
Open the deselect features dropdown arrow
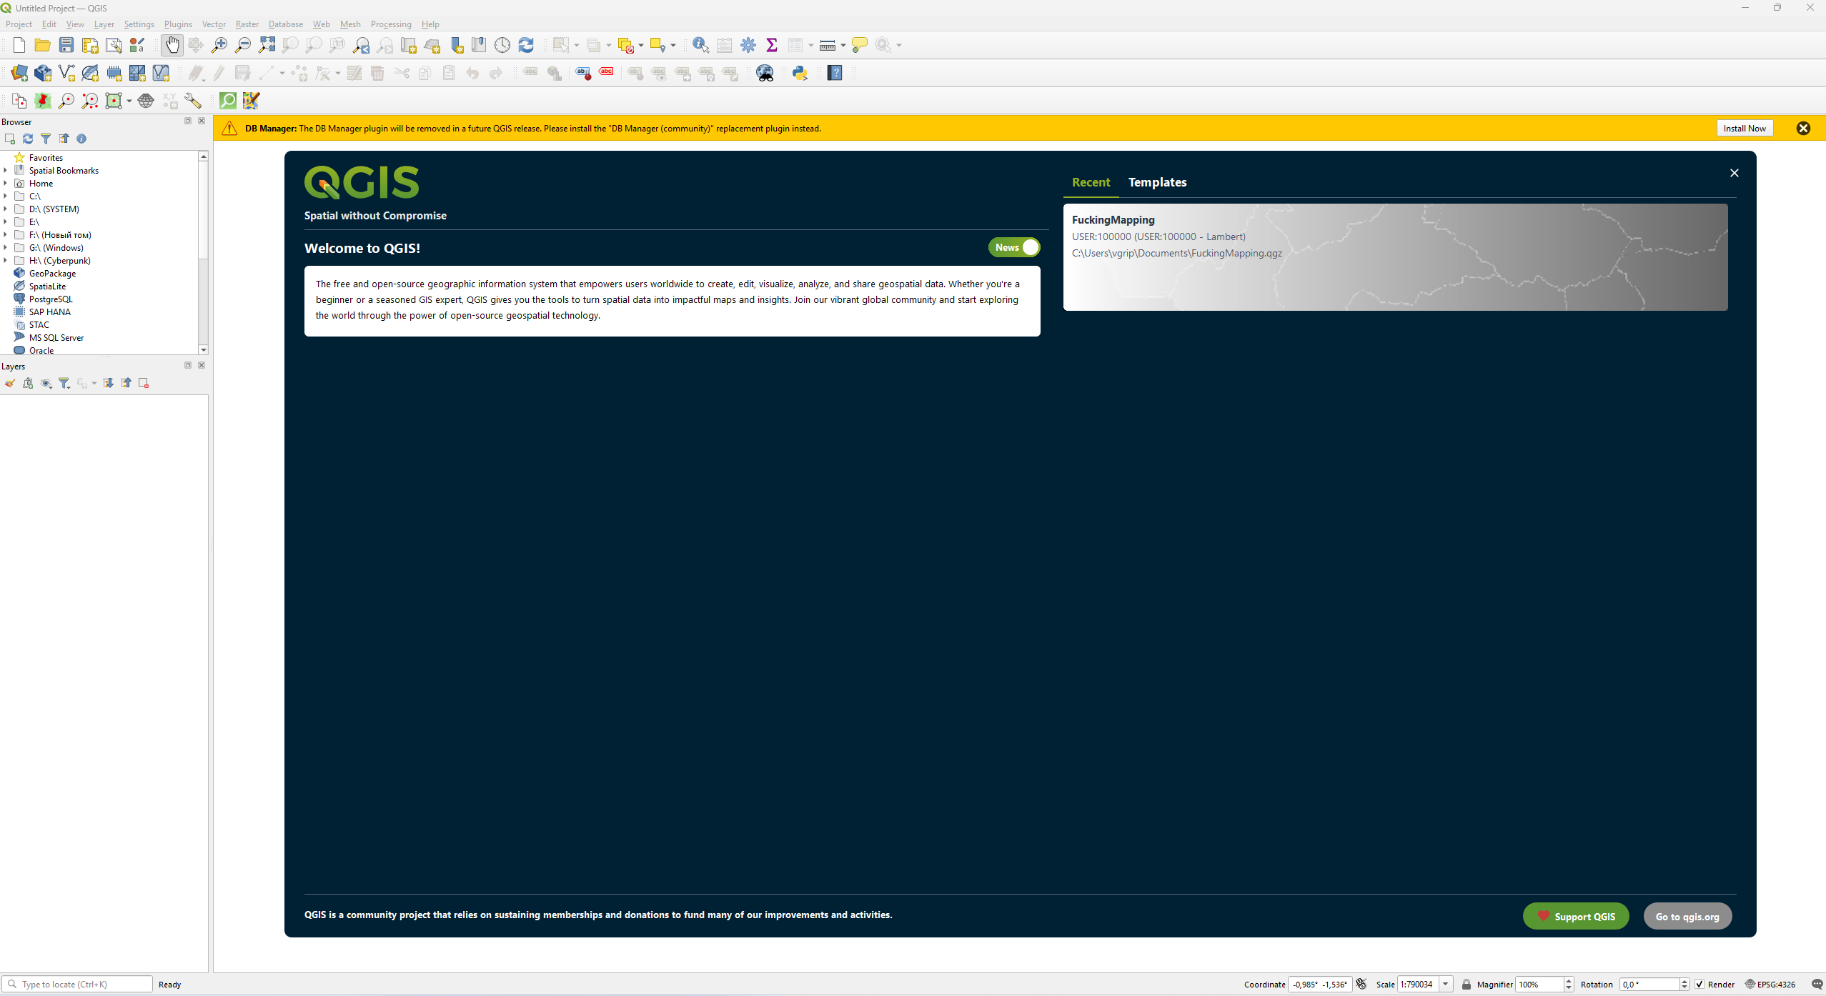[641, 46]
